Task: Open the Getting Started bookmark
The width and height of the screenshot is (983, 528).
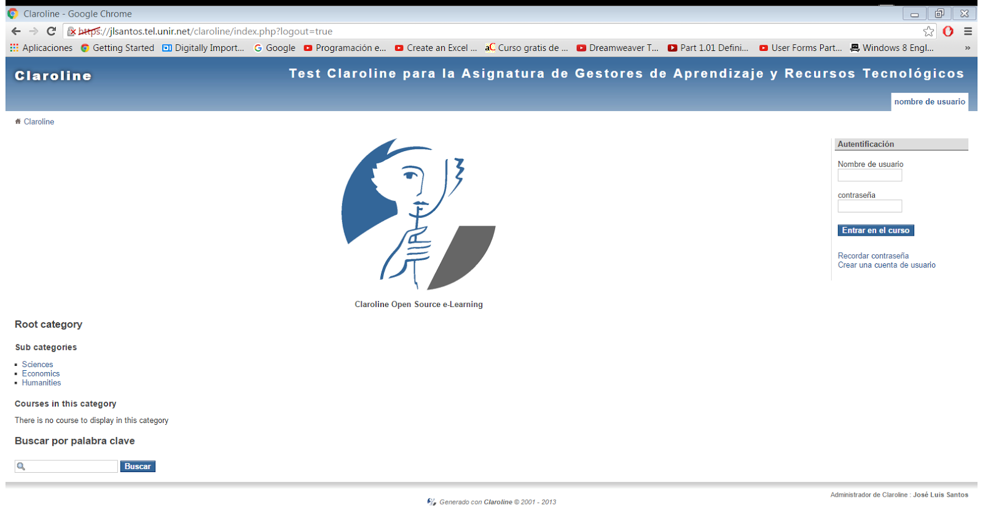Action: pos(117,48)
